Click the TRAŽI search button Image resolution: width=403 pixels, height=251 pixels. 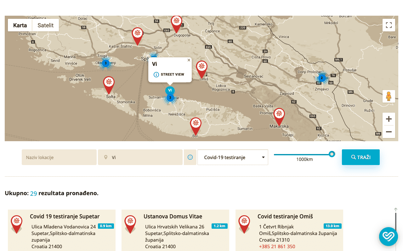[360, 157]
